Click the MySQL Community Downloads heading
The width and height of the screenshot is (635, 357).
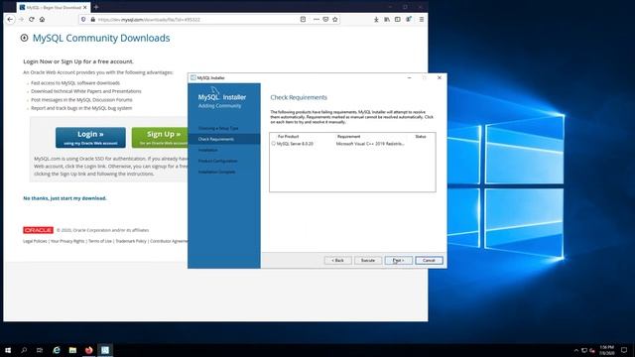click(x=101, y=38)
